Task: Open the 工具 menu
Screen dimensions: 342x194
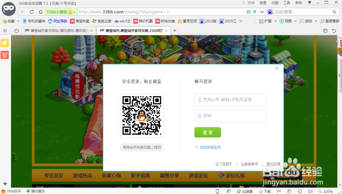Action: 287,3
